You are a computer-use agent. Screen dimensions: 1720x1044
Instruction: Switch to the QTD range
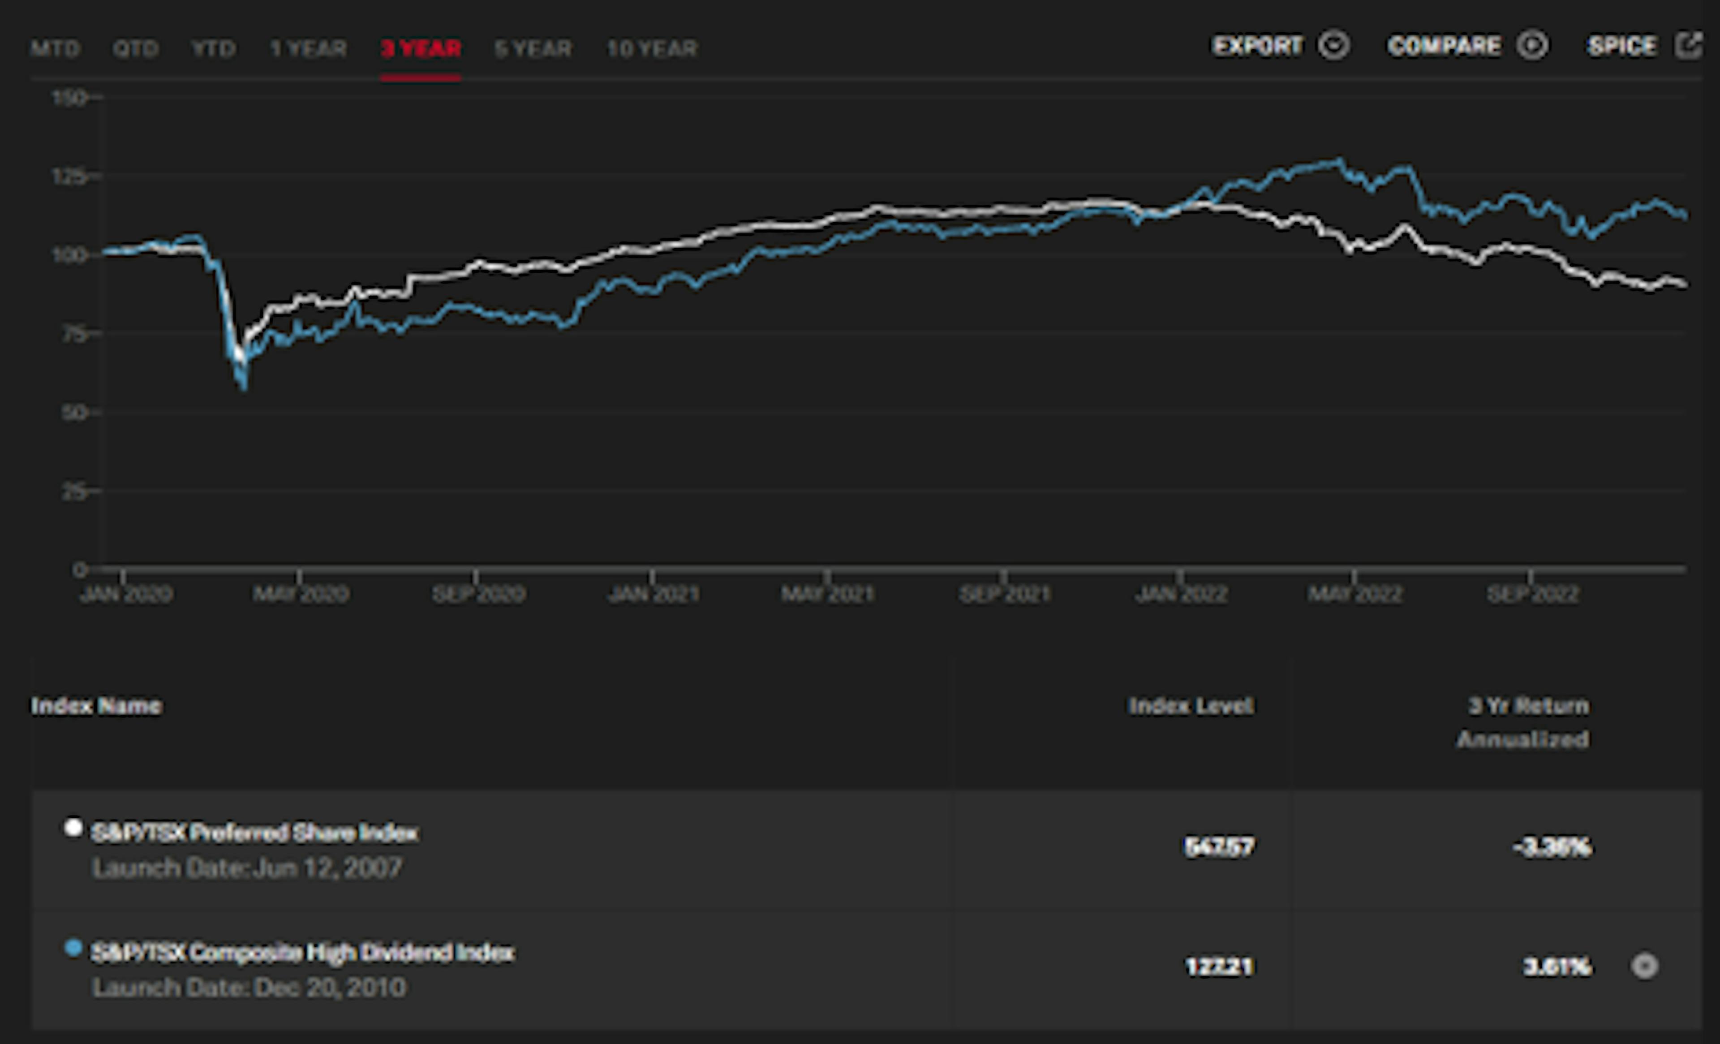135,48
